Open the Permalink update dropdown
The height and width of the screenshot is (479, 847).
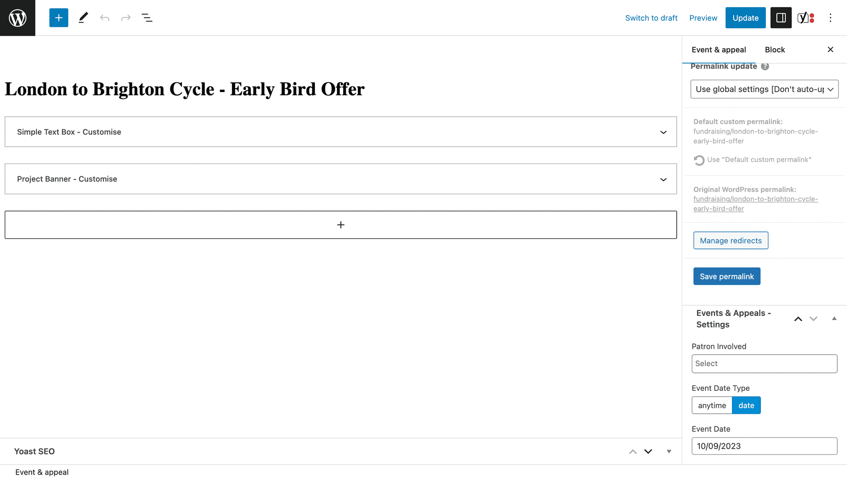click(x=765, y=89)
